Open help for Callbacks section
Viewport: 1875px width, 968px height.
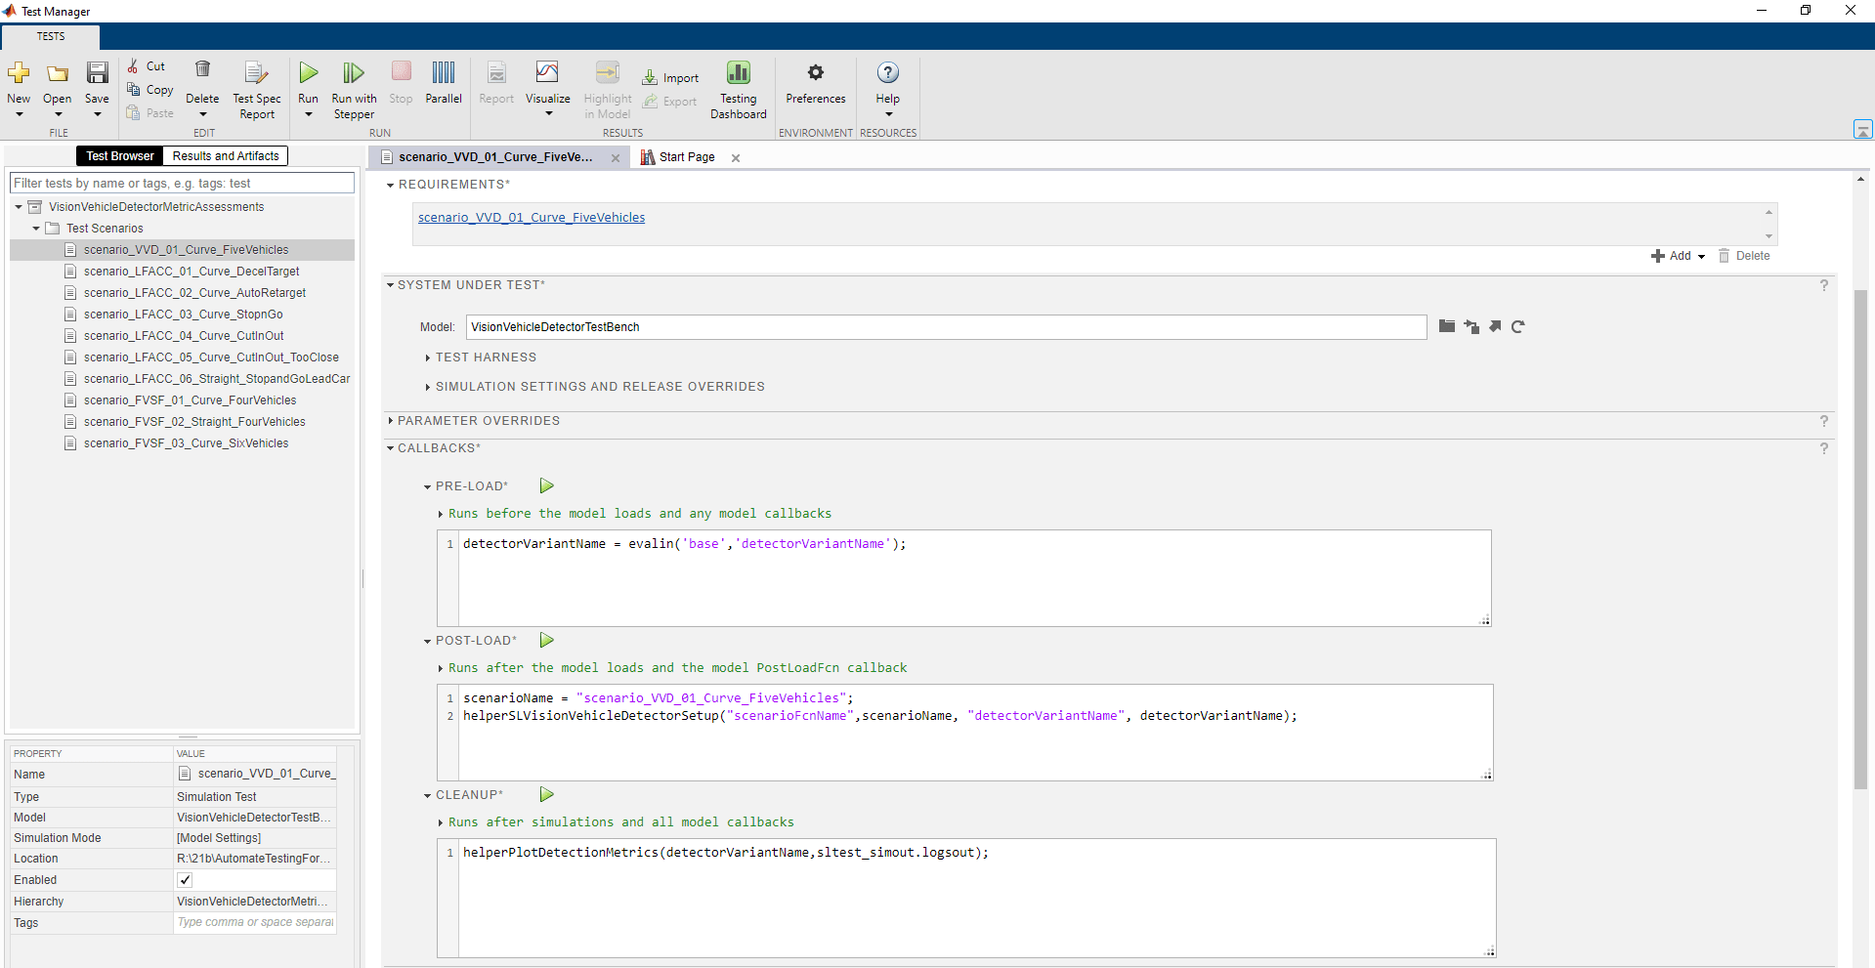1823,448
